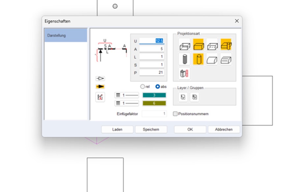Select the dark threaded cylinder projection icon

pyautogui.click(x=185, y=59)
